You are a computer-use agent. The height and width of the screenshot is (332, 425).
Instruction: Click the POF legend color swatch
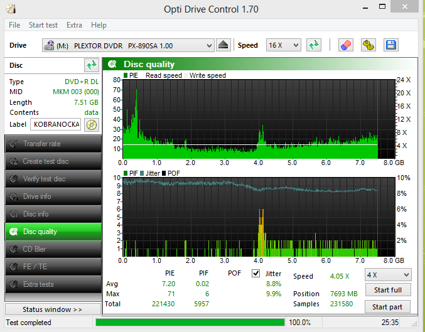(x=163, y=173)
